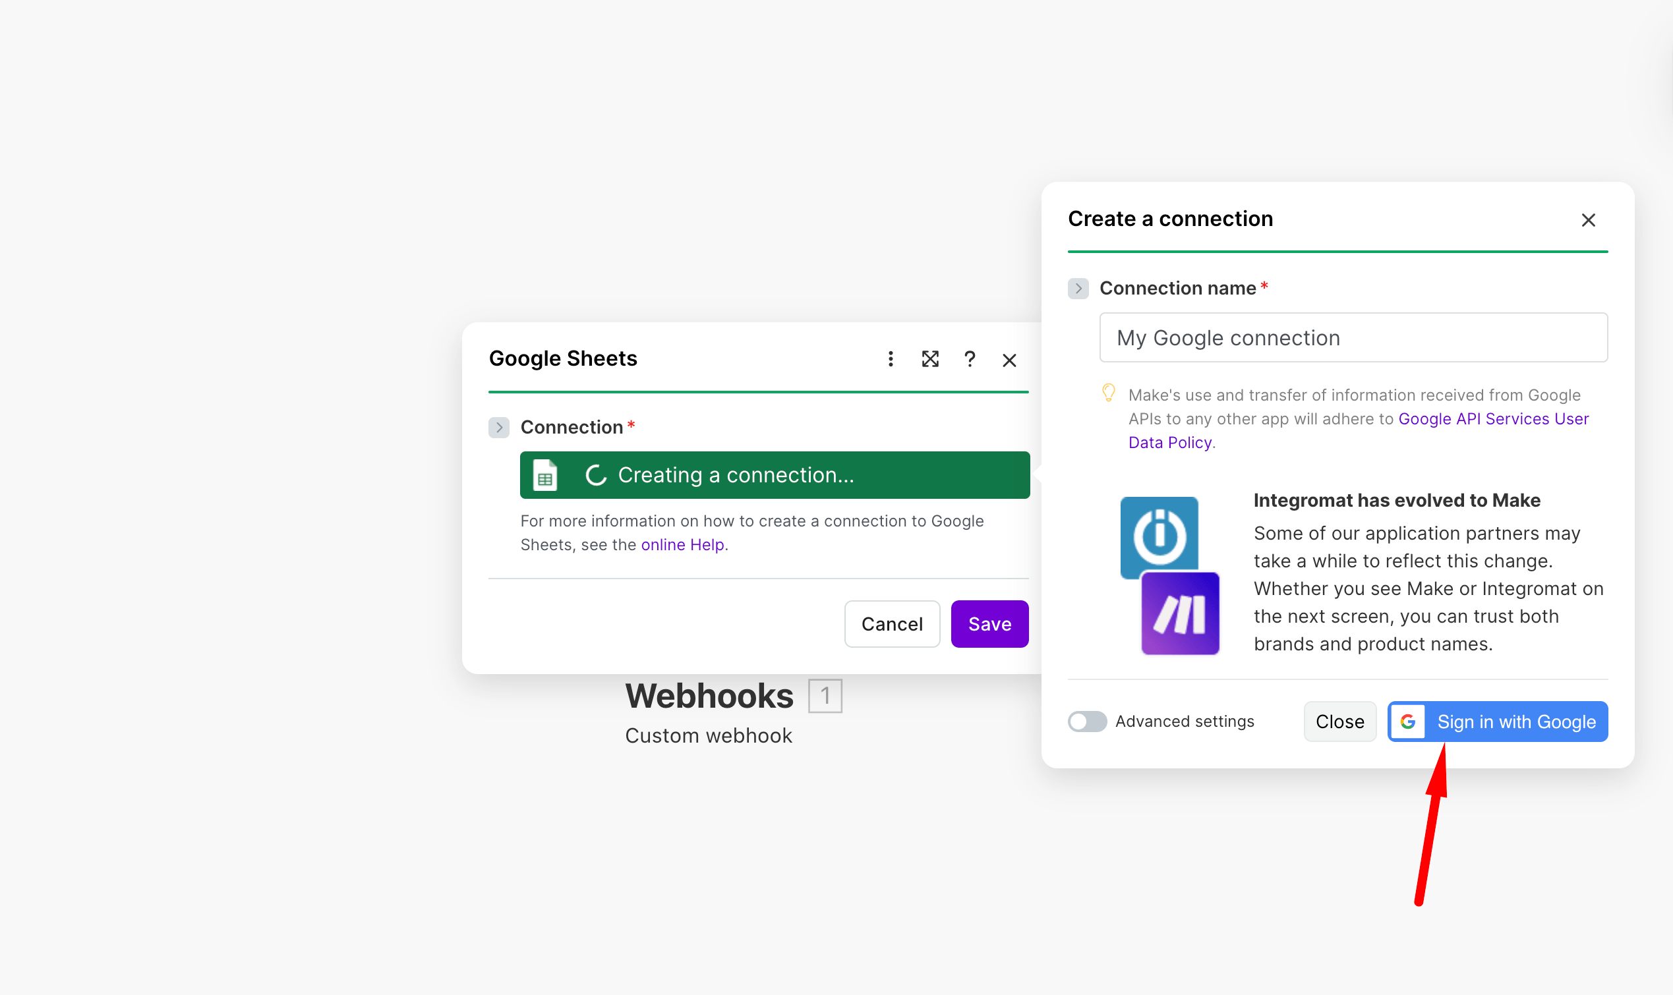Click the Close button in connection dialog

[1339, 722]
